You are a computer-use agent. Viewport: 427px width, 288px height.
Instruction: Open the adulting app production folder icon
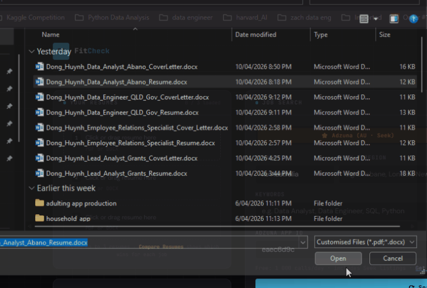click(40, 204)
